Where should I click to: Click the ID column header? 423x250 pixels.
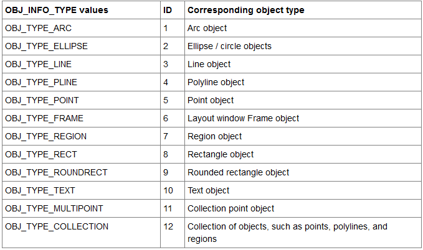click(x=168, y=11)
